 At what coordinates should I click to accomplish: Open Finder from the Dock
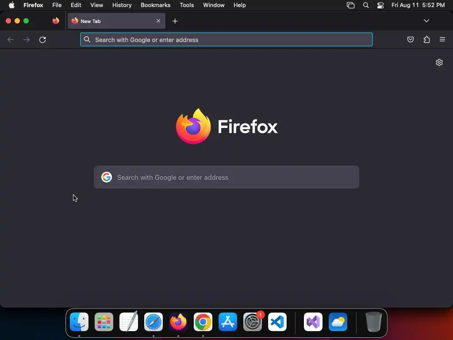tap(79, 322)
